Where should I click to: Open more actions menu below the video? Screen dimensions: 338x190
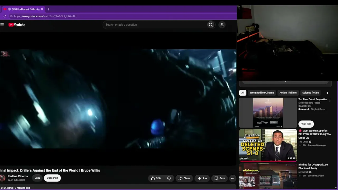click(233, 178)
